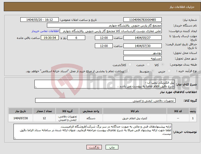Viewport: 201px width, 154px height.
Task: Click the price validity time 12:00 field
Action: pos(104,46)
